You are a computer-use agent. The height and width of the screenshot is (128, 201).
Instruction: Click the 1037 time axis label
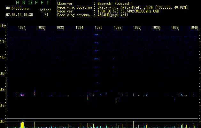tap(137, 27)
